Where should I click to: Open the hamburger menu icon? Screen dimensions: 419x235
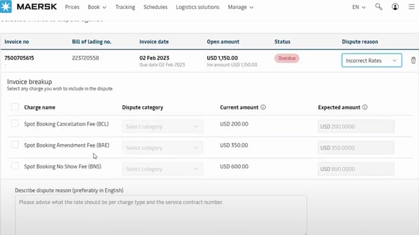(x=412, y=7)
